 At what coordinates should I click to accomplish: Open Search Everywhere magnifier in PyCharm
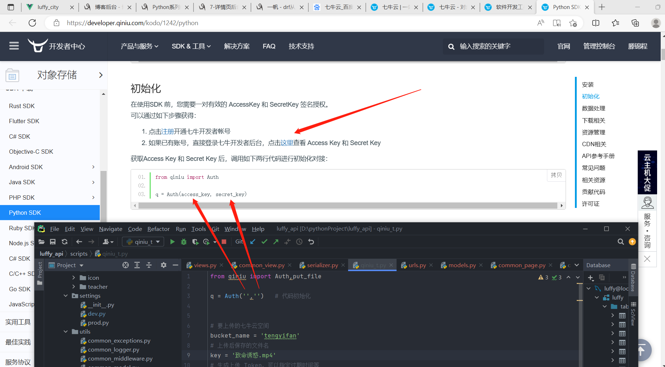click(x=621, y=242)
